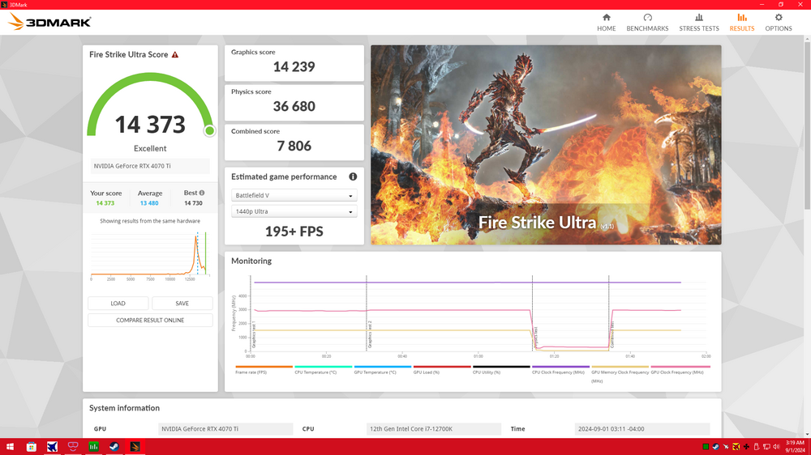This screenshot has width=811, height=455.
Task: Click the score warning triangle icon
Action: tap(175, 54)
